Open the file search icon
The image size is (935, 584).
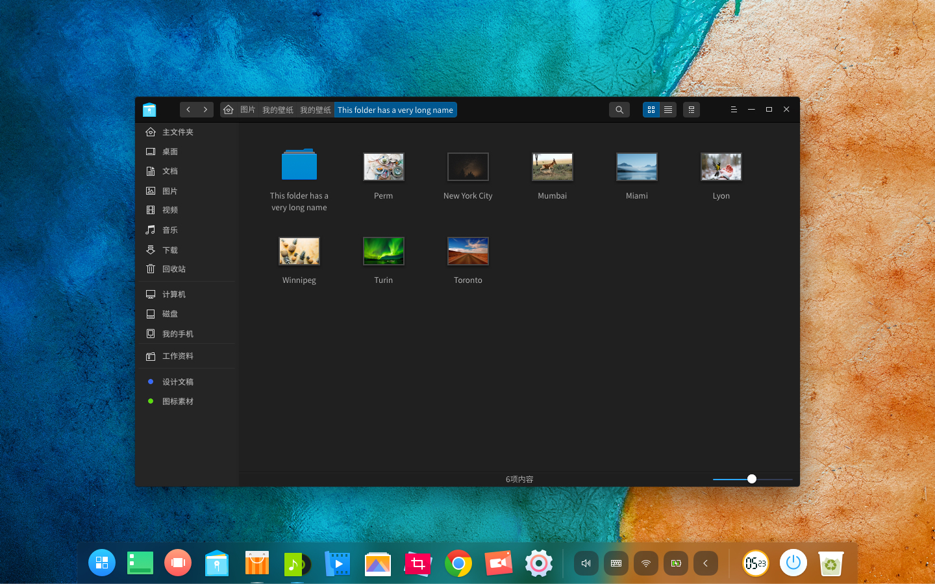[x=619, y=110]
